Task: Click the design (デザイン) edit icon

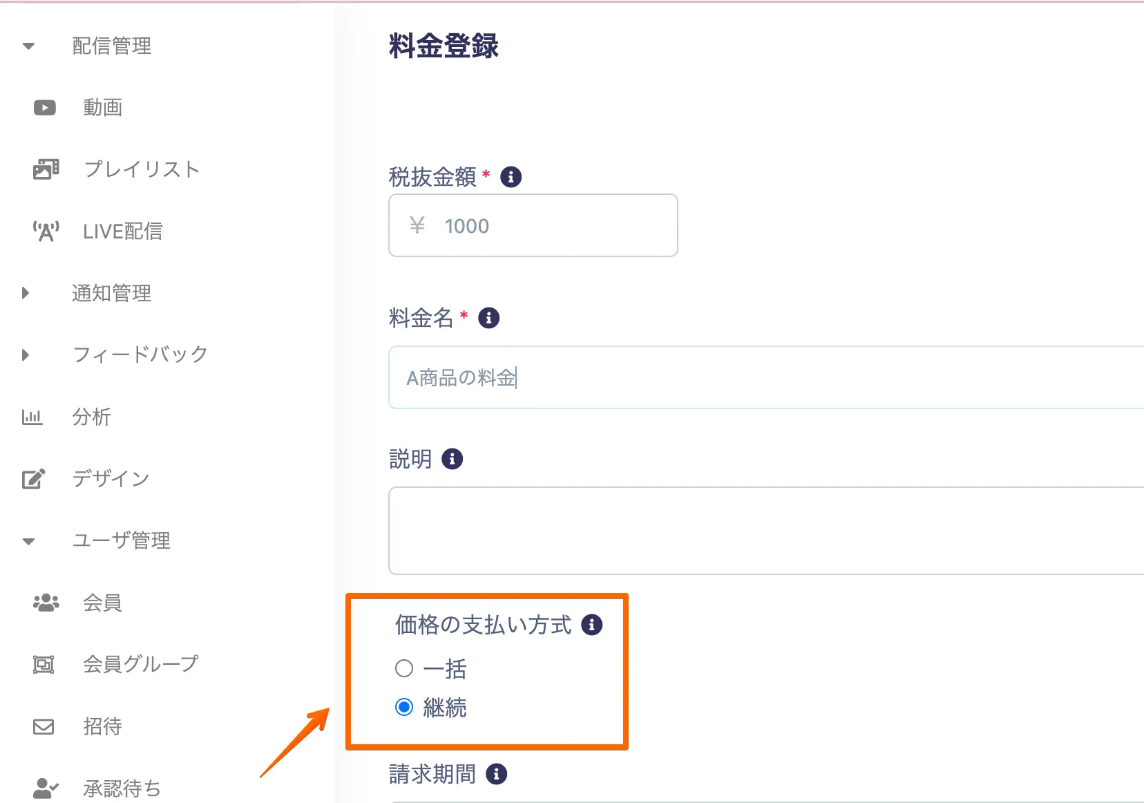Action: point(34,479)
